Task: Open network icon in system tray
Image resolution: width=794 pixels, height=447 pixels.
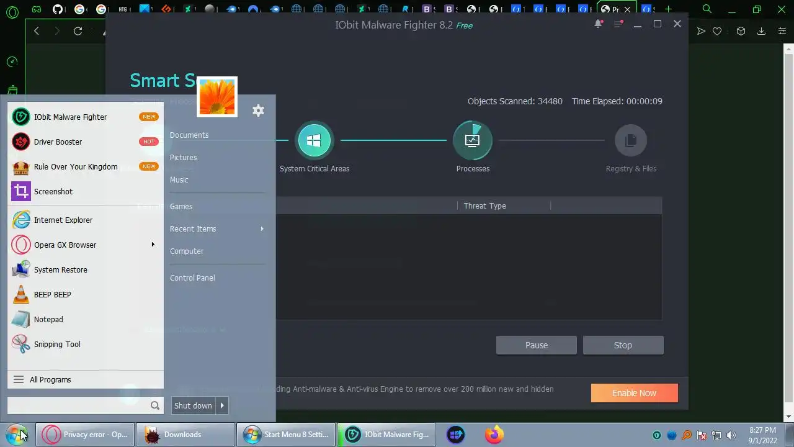Action: [716, 435]
